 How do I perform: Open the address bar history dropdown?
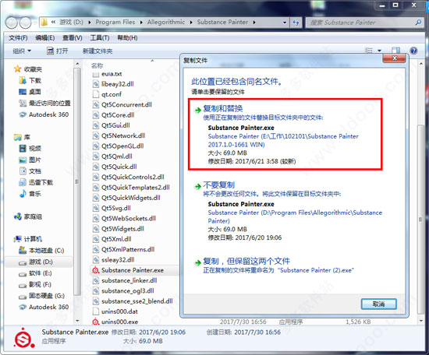pyautogui.click(x=285, y=23)
